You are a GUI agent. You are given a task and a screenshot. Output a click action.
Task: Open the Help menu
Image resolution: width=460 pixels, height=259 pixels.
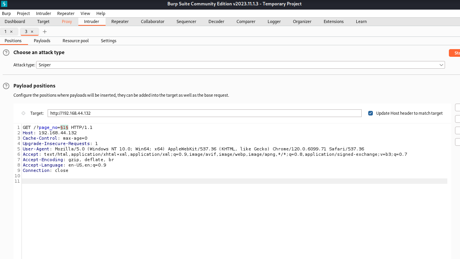[101, 13]
